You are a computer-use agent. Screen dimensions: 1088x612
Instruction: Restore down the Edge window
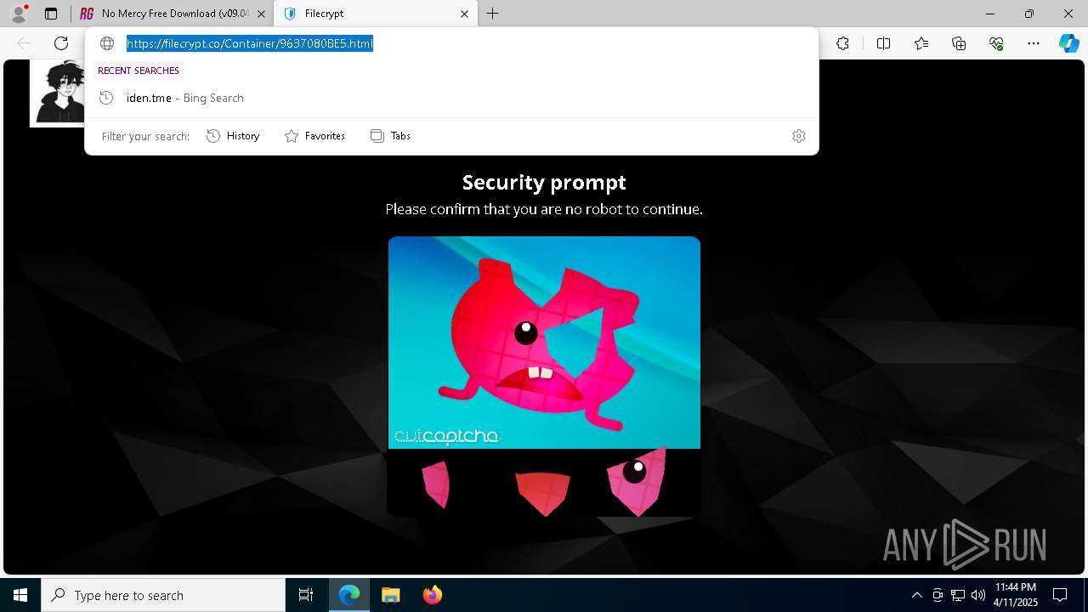(1029, 14)
